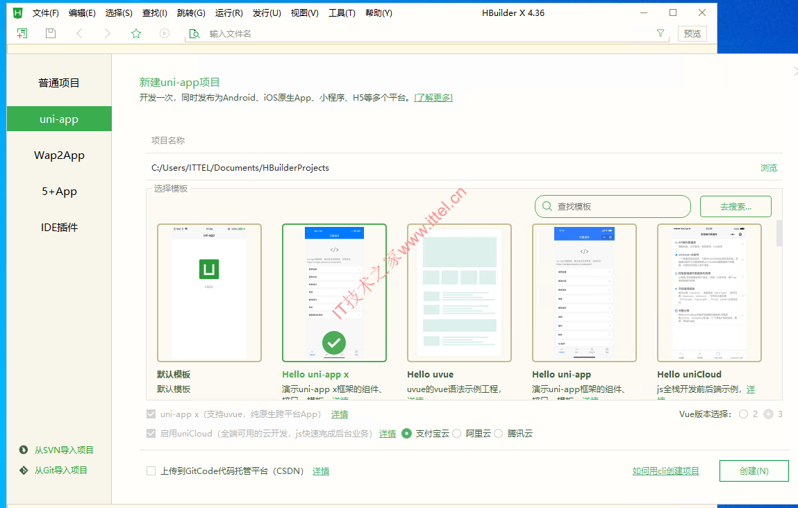Image resolution: width=798 pixels, height=508 pixels.
Task: Select the 腾讯云 radio button
Action: tap(498, 433)
